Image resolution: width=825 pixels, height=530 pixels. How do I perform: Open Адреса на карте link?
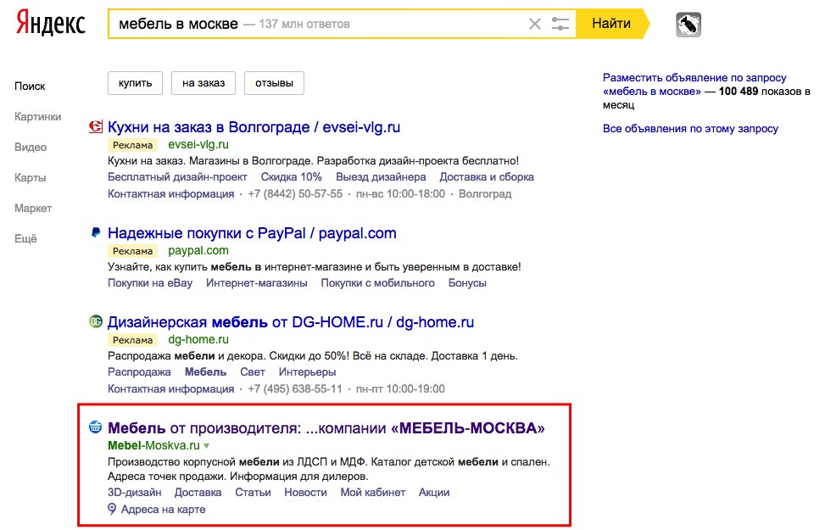tap(163, 510)
